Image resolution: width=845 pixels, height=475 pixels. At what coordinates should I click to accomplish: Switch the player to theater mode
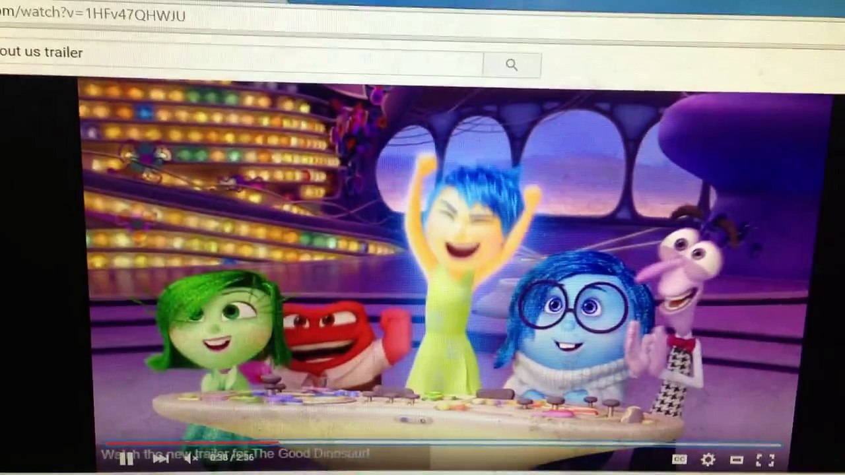(737, 460)
